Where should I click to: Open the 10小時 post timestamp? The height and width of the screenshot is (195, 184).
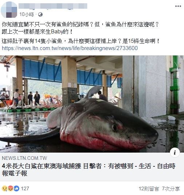coord(27,14)
